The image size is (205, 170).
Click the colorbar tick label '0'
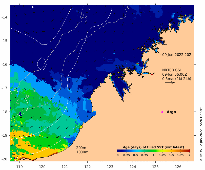point(118,155)
